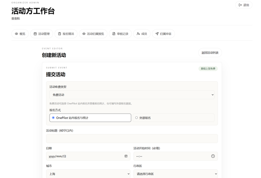The height and width of the screenshot is (178, 261).
Task: Click 活动收费类型 label
Action: (x=58, y=87)
